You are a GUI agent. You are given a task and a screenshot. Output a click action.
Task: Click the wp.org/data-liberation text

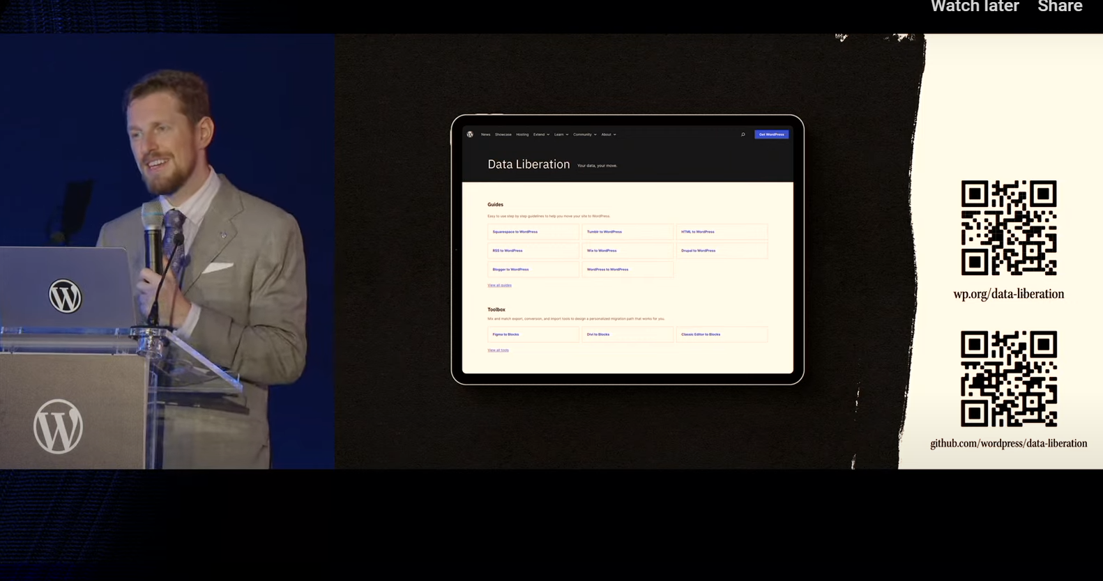click(1009, 294)
